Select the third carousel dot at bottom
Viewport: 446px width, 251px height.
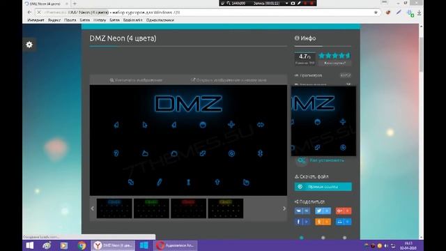click(x=344, y=238)
